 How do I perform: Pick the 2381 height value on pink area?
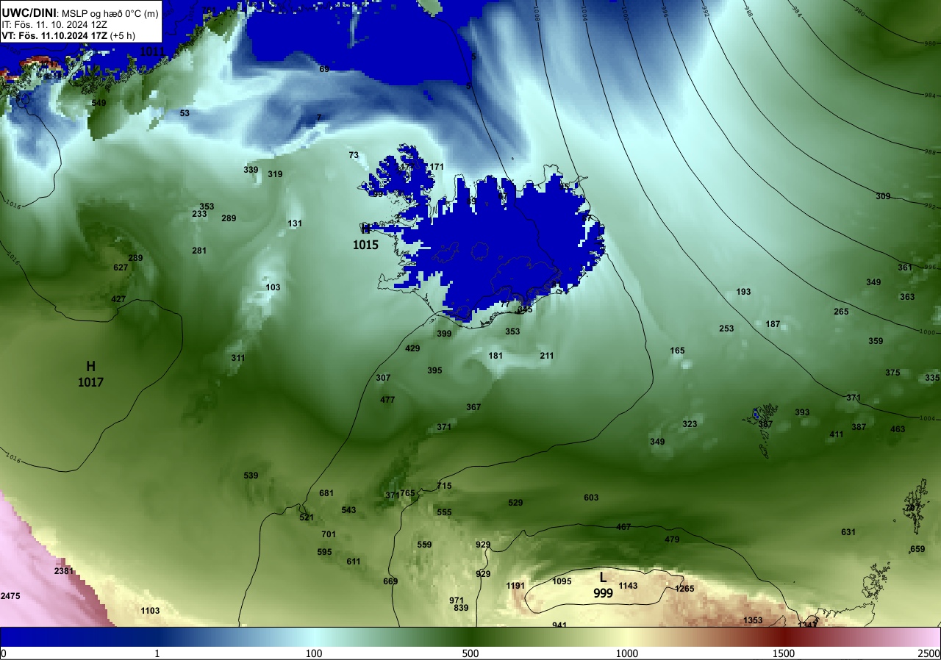[65, 571]
